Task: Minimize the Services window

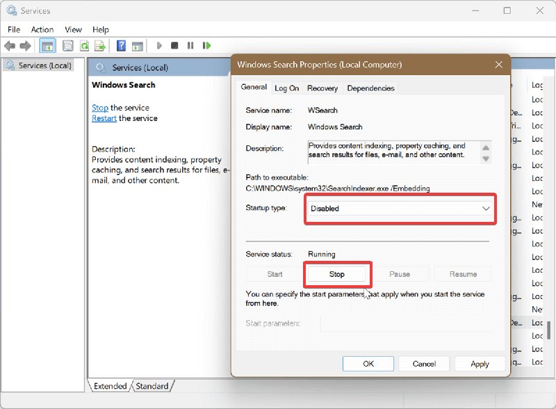Action: click(475, 10)
